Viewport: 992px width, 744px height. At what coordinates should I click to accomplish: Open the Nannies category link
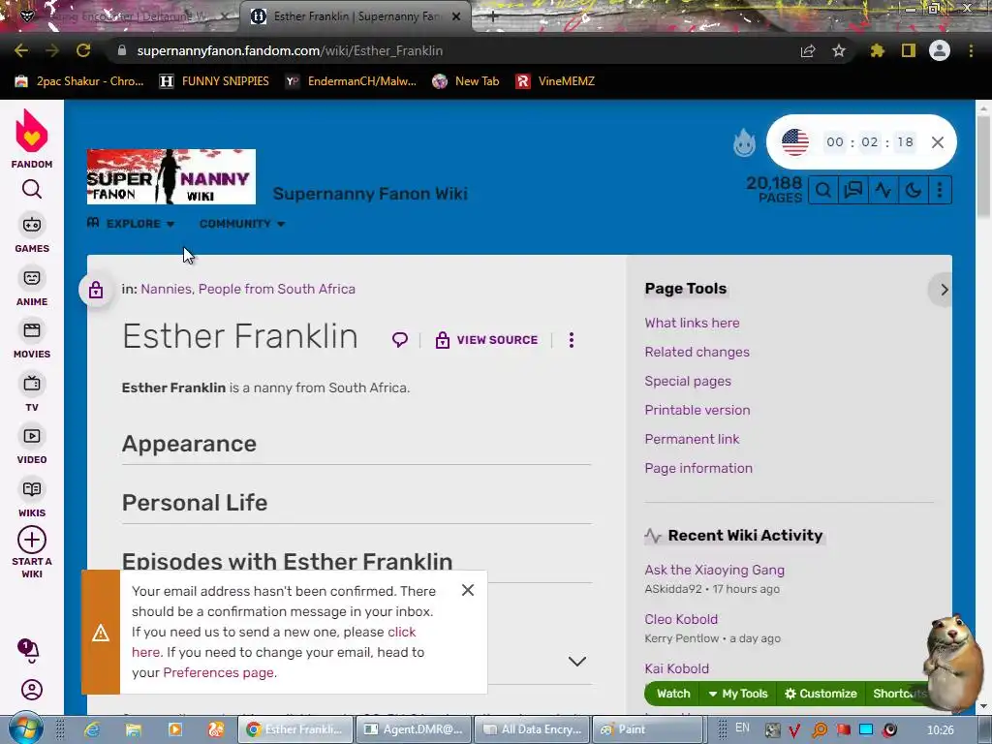pos(166,289)
